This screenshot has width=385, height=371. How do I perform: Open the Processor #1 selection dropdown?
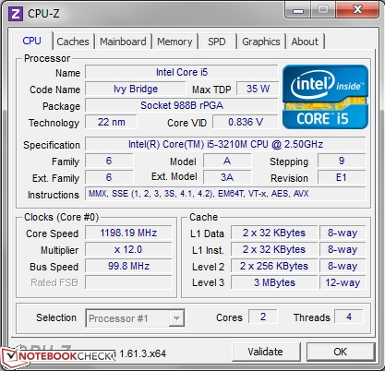[x=135, y=318]
